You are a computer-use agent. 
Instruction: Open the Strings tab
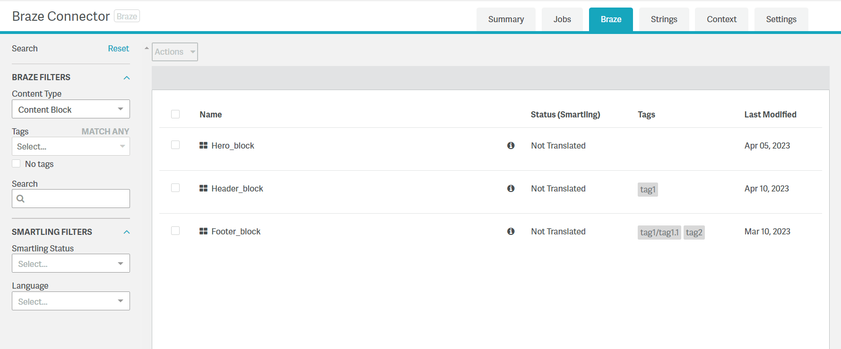coord(664,19)
